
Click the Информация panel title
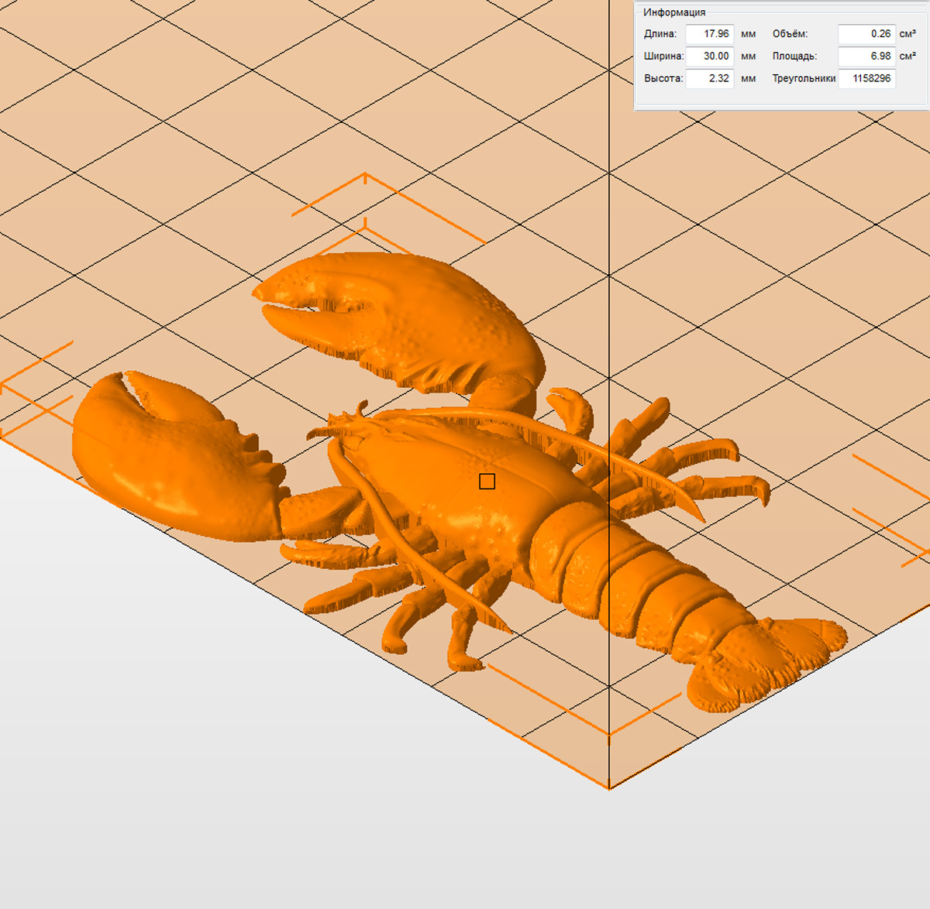[673, 12]
